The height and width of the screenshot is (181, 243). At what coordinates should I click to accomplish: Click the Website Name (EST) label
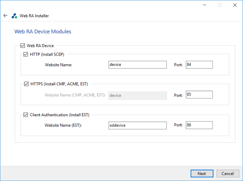click(63, 125)
